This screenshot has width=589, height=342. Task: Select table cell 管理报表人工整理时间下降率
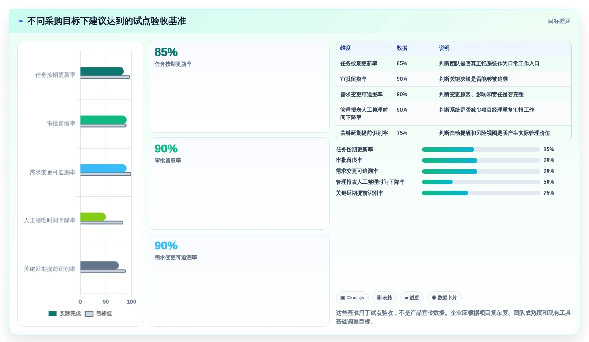[x=364, y=114]
